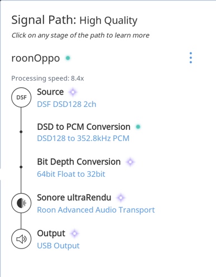Screen dimensions: 216x277
Task: Click the Source stage heading
Action: (x=50, y=92)
